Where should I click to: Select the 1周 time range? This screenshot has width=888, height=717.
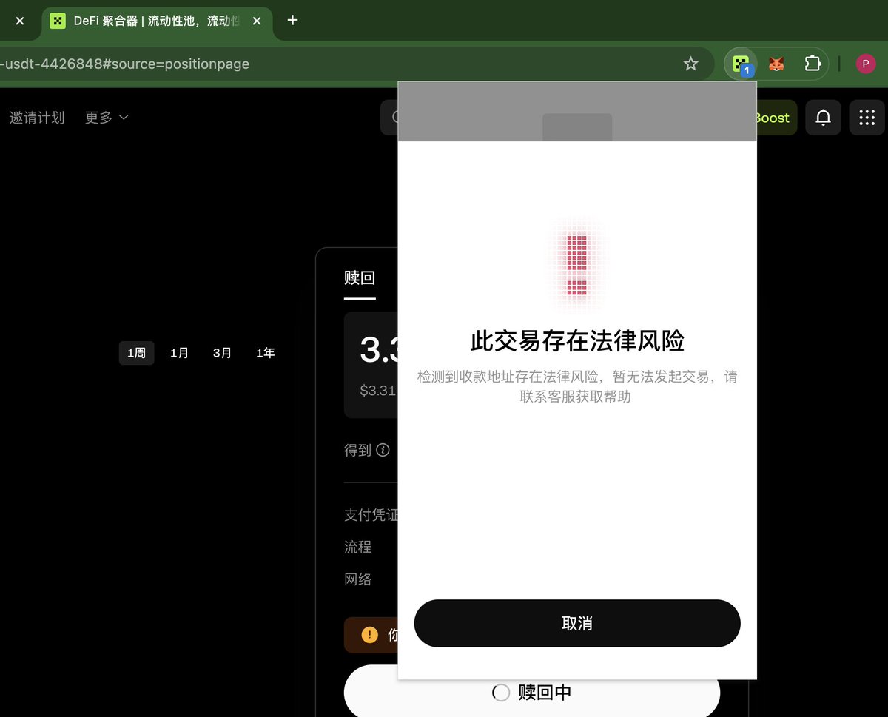[x=136, y=353]
